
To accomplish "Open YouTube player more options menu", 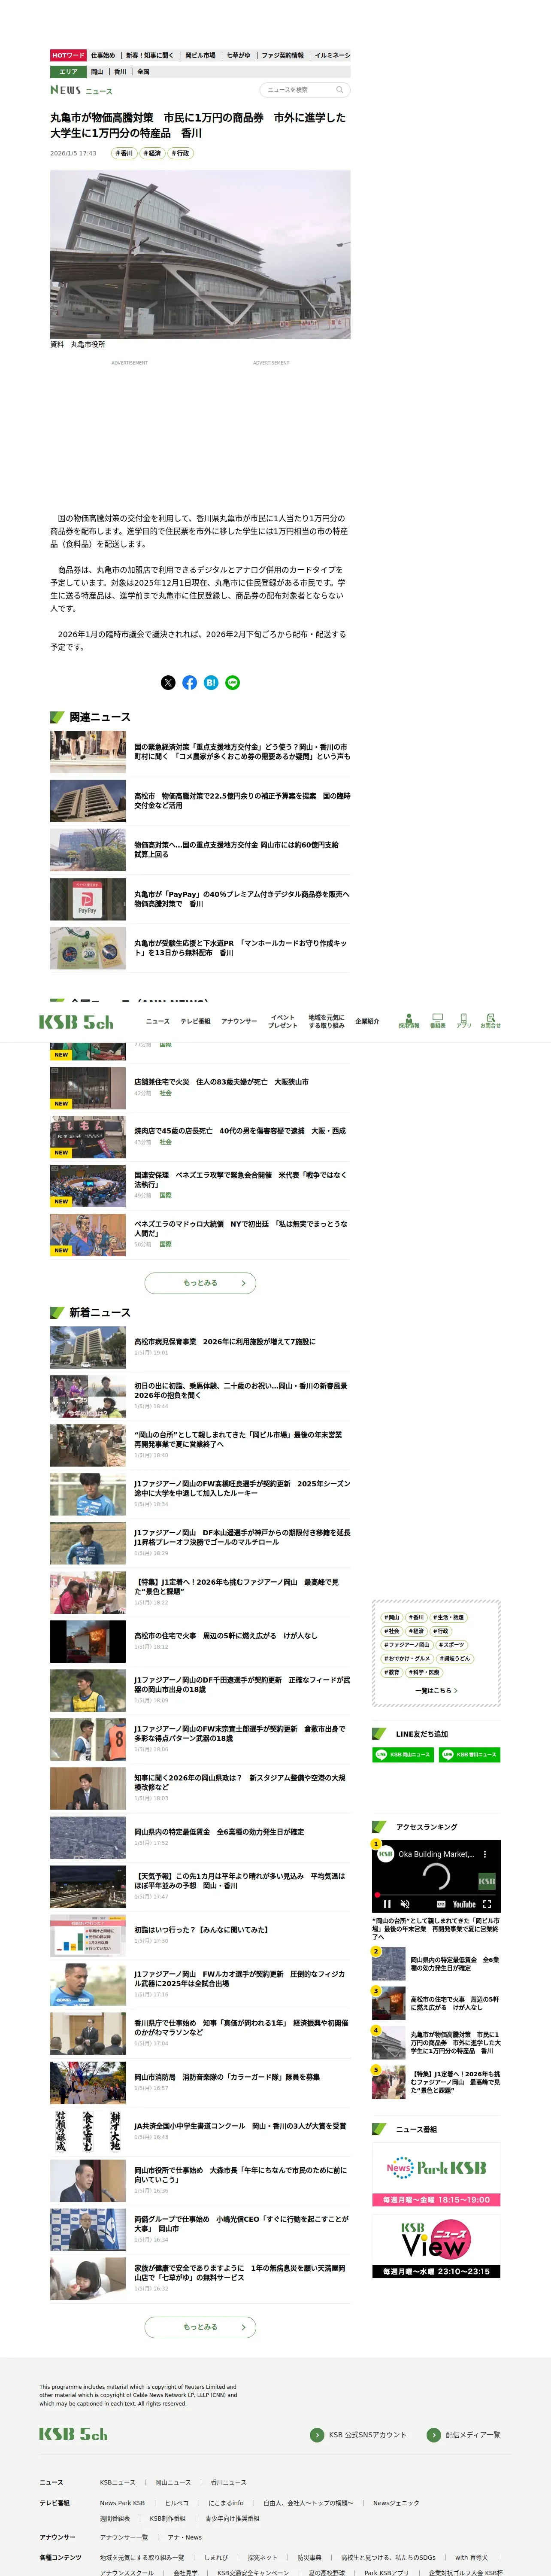I will (x=485, y=1854).
